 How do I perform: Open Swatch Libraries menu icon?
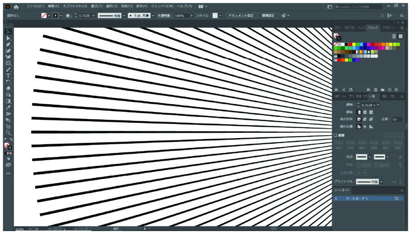click(x=337, y=90)
